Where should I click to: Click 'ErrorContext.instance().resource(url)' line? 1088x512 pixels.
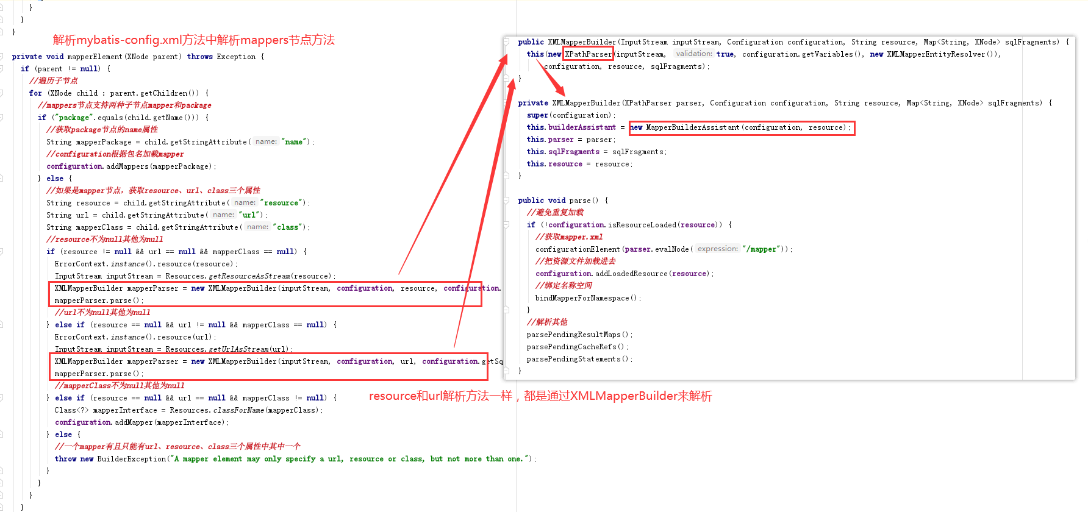point(136,337)
